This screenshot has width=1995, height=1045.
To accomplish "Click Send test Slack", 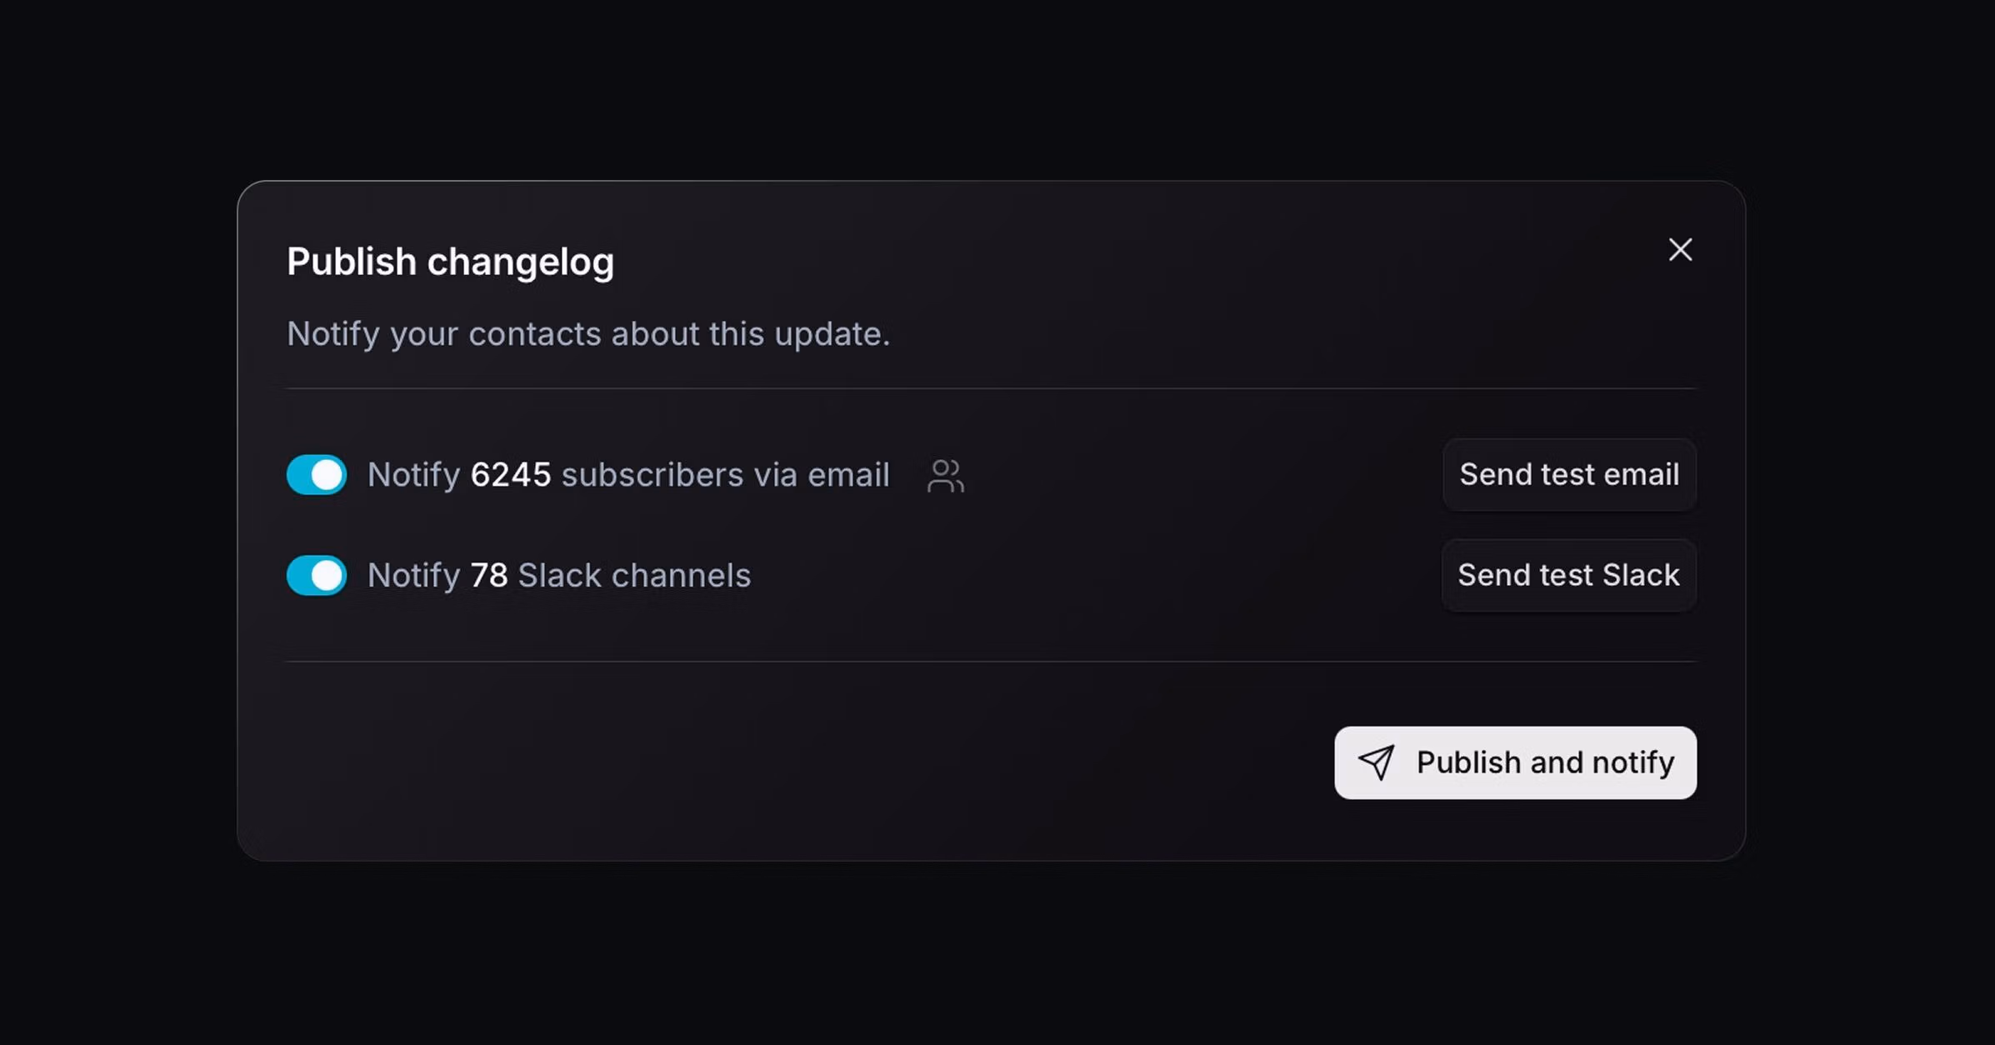I will pos(1567,575).
